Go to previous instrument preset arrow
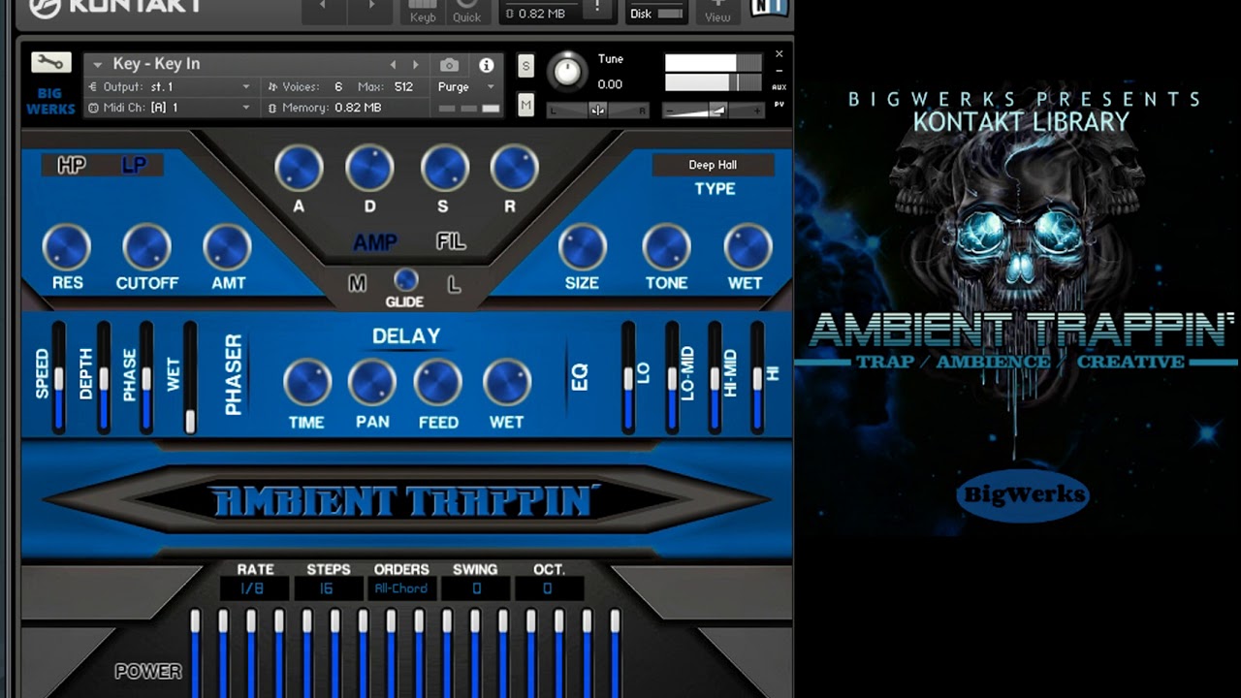 coord(393,65)
